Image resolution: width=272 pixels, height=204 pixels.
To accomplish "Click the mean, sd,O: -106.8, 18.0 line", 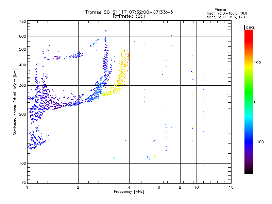I will pyautogui.click(x=227, y=13).
